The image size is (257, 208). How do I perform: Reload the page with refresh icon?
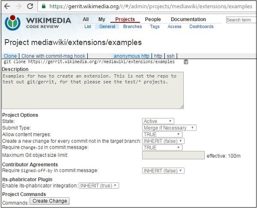pyautogui.click(x=30, y=6)
